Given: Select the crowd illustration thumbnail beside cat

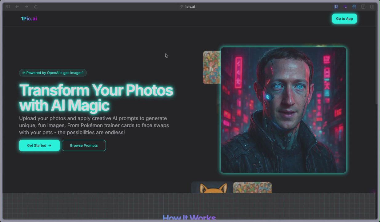Looking at the screenshot, I should point(252,187).
